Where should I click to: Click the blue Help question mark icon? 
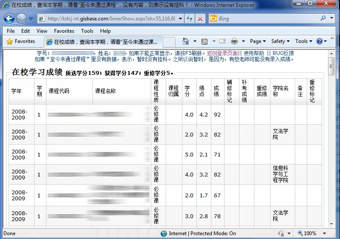tap(320, 41)
